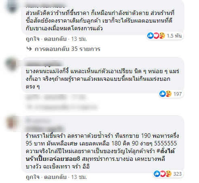
Task: Click the care emoji reaction on the 1.5 พัน comment
Action: (162, 36)
